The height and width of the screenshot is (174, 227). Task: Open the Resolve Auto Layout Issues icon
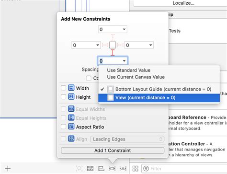[123, 168]
